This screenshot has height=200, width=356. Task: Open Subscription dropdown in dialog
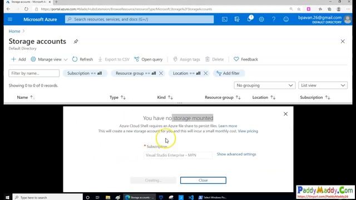click(x=178, y=155)
